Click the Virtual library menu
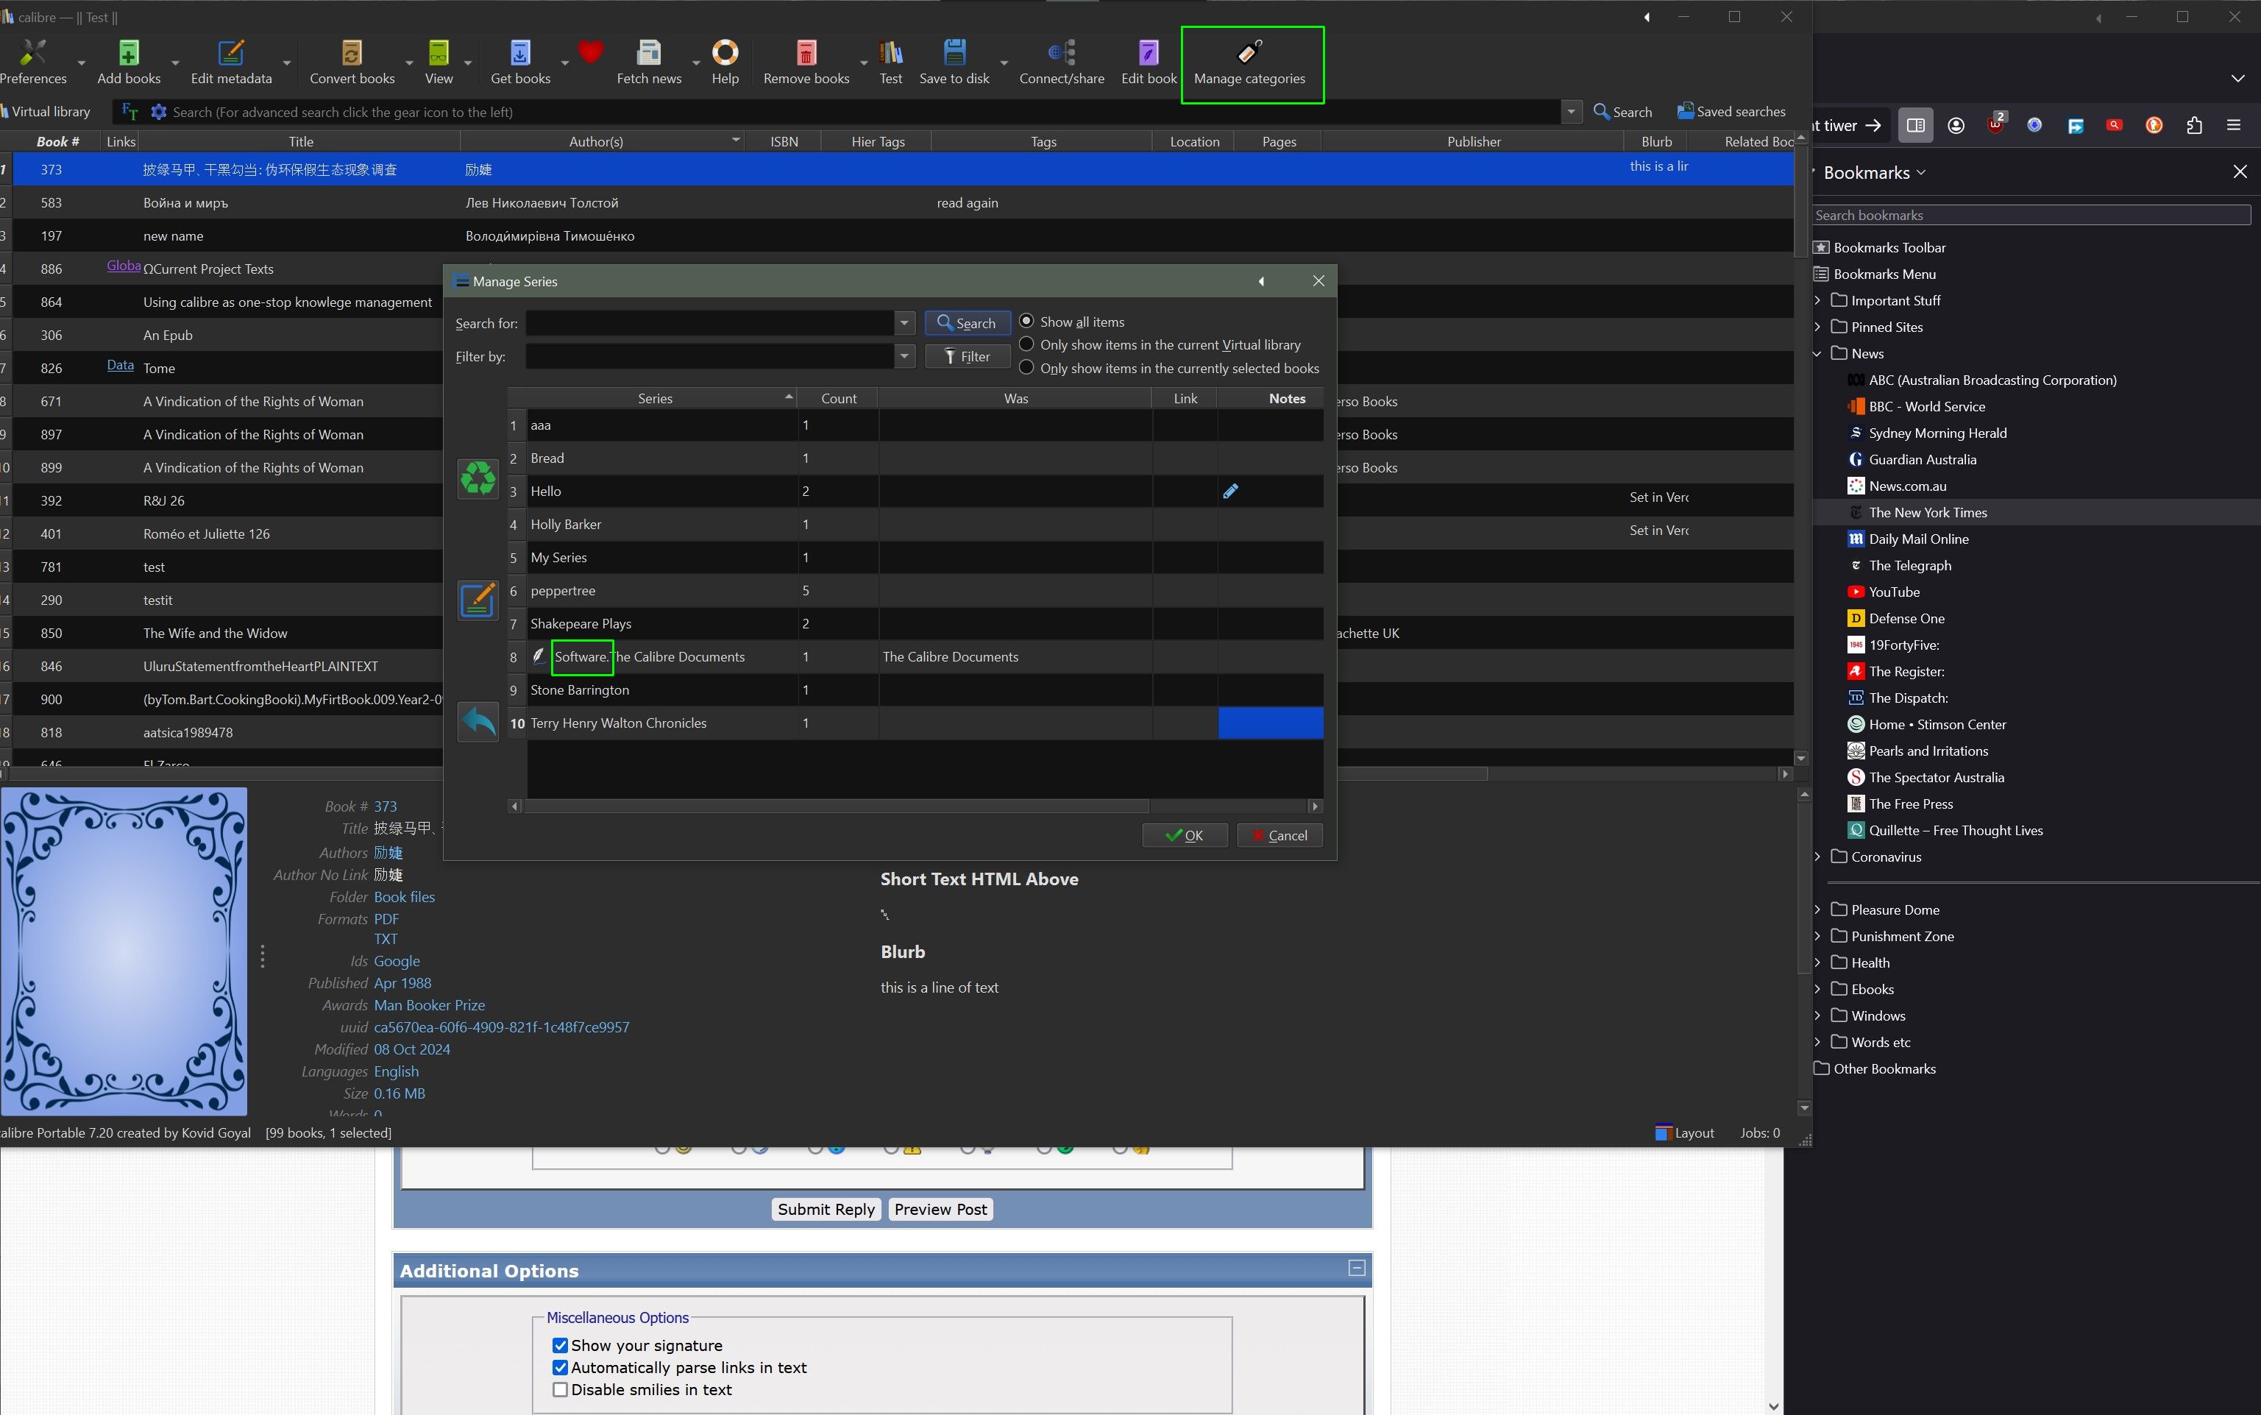The width and height of the screenshot is (2261, 1415). point(49,111)
